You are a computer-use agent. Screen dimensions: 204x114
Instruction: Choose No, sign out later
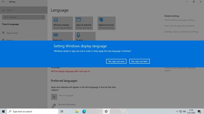tap(139, 61)
